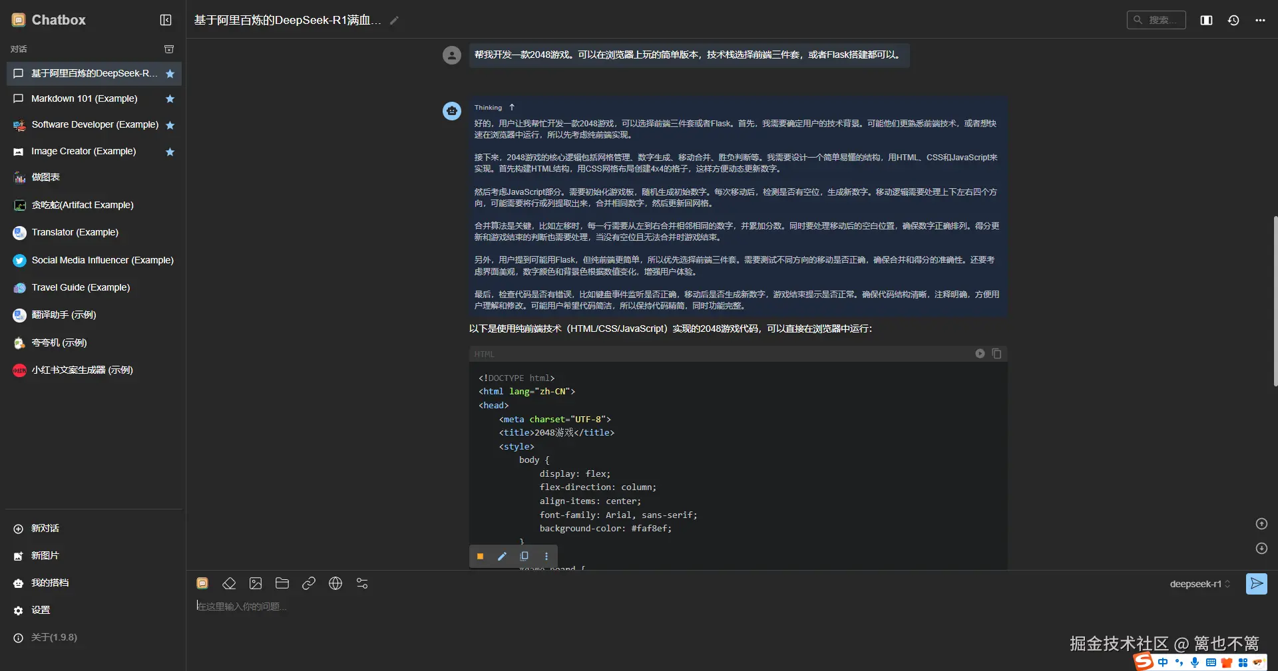Jump to top of conversation arrow

pyautogui.click(x=1261, y=524)
